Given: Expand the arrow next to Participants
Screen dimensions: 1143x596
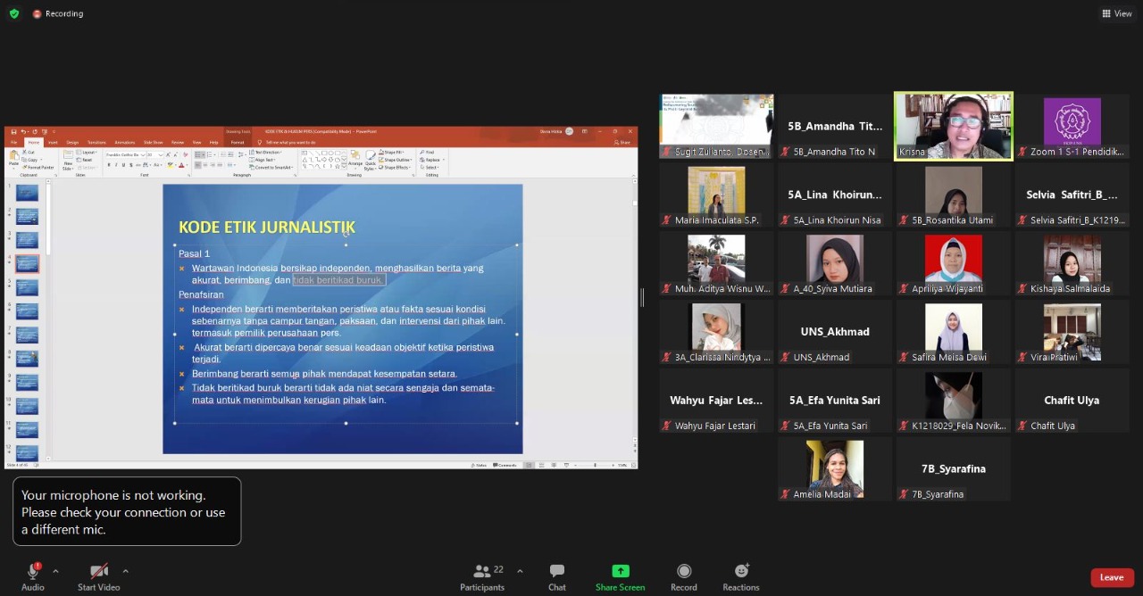Looking at the screenshot, I should point(520,571).
